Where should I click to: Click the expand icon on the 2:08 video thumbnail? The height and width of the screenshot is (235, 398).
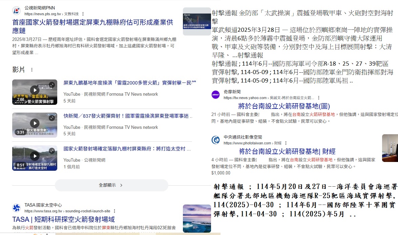tap(52, 85)
